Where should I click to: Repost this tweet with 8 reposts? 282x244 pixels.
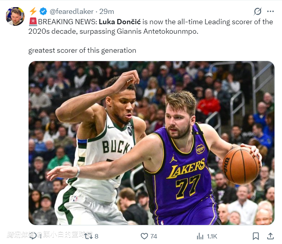click(89, 236)
